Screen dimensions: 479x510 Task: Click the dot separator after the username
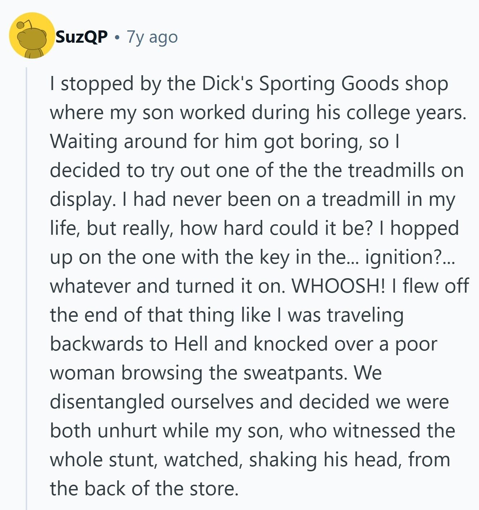[117, 37]
